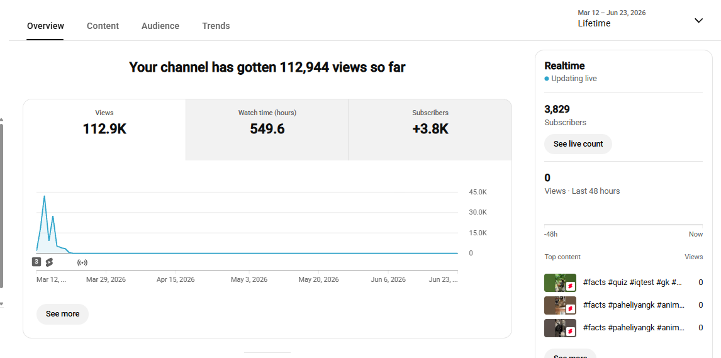Switch to the Audience tab
Viewport: 721px width, 358px height.
point(160,26)
